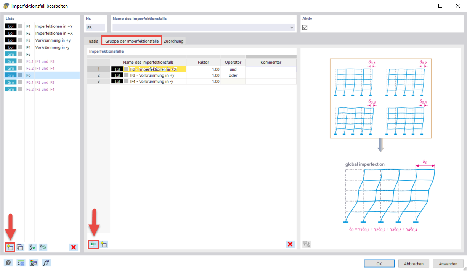Click the Kommentar cell in row 1

[271, 69]
